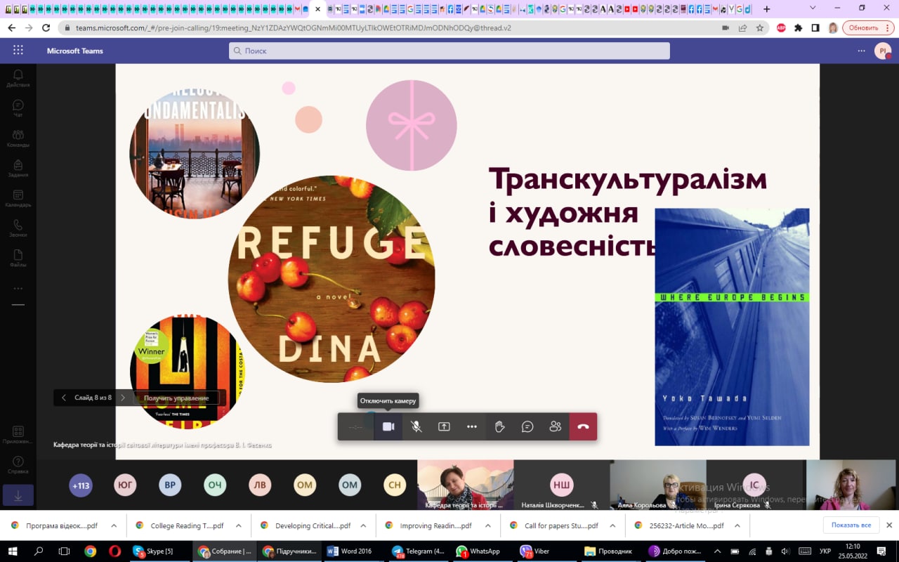Show more apps in Teams sidebar

tap(18, 288)
